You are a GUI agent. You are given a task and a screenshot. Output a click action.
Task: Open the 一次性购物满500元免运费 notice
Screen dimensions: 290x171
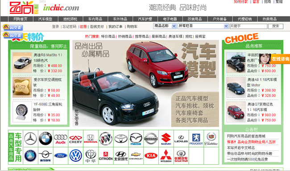click(247, 159)
